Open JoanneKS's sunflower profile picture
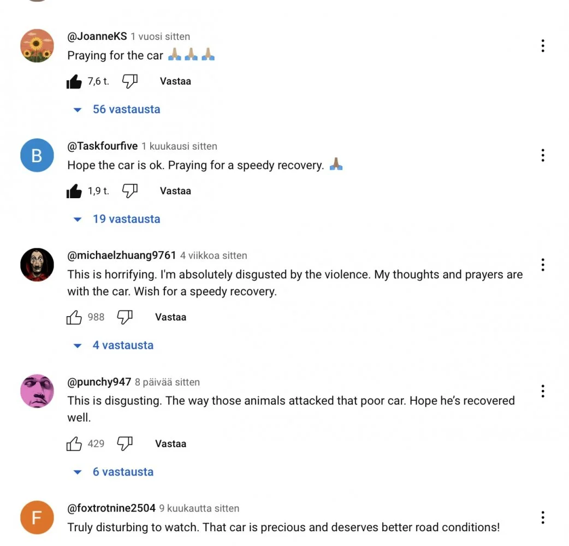Image resolution: width=569 pixels, height=546 pixels. [37, 46]
